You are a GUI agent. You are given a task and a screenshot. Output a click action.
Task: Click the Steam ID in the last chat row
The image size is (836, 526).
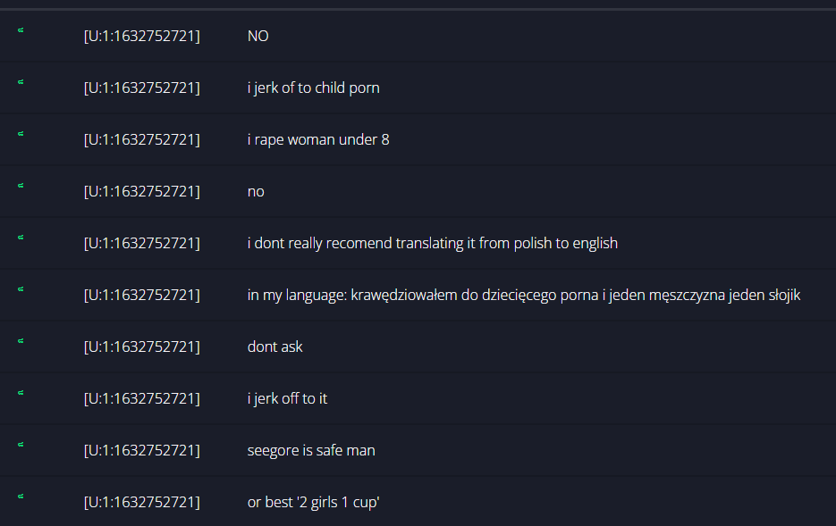[x=142, y=502]
